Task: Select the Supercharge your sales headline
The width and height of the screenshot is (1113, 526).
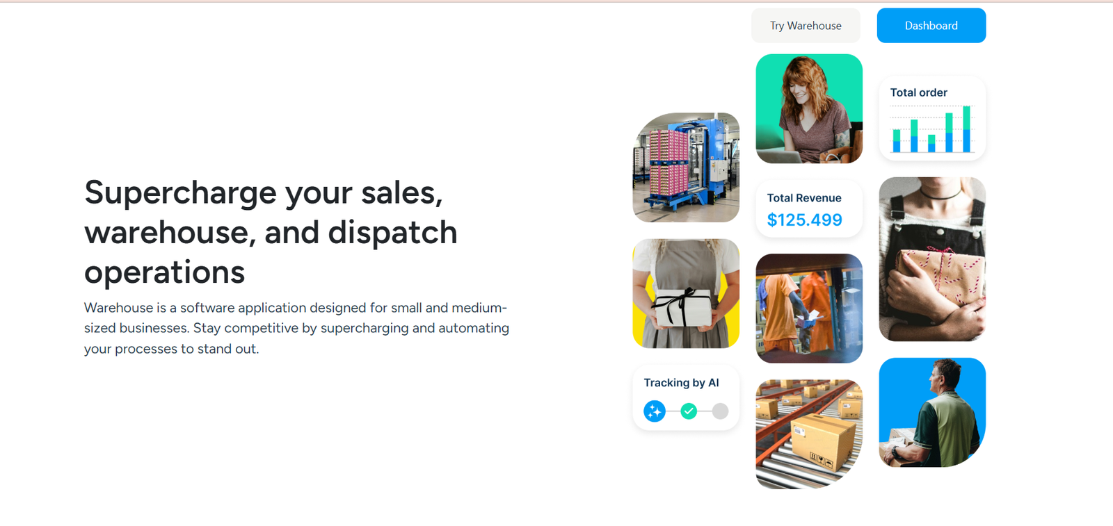Action: (x=271, y=232)
